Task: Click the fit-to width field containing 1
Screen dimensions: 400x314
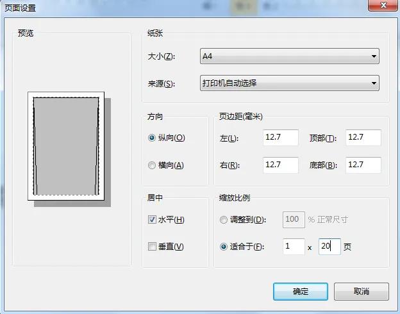Action: pyautogui.click(x=294, y=247)
